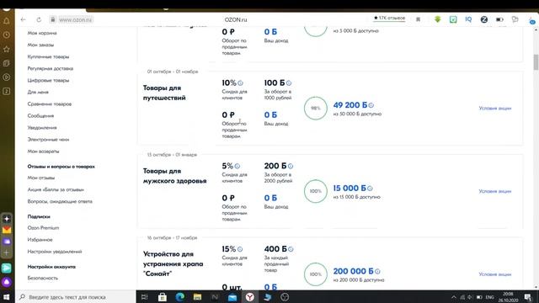The height and width of the screenshot is (303, 539).
Task: Click the Z extension icon
Action: pyautogui.click(x=484, y=19)
